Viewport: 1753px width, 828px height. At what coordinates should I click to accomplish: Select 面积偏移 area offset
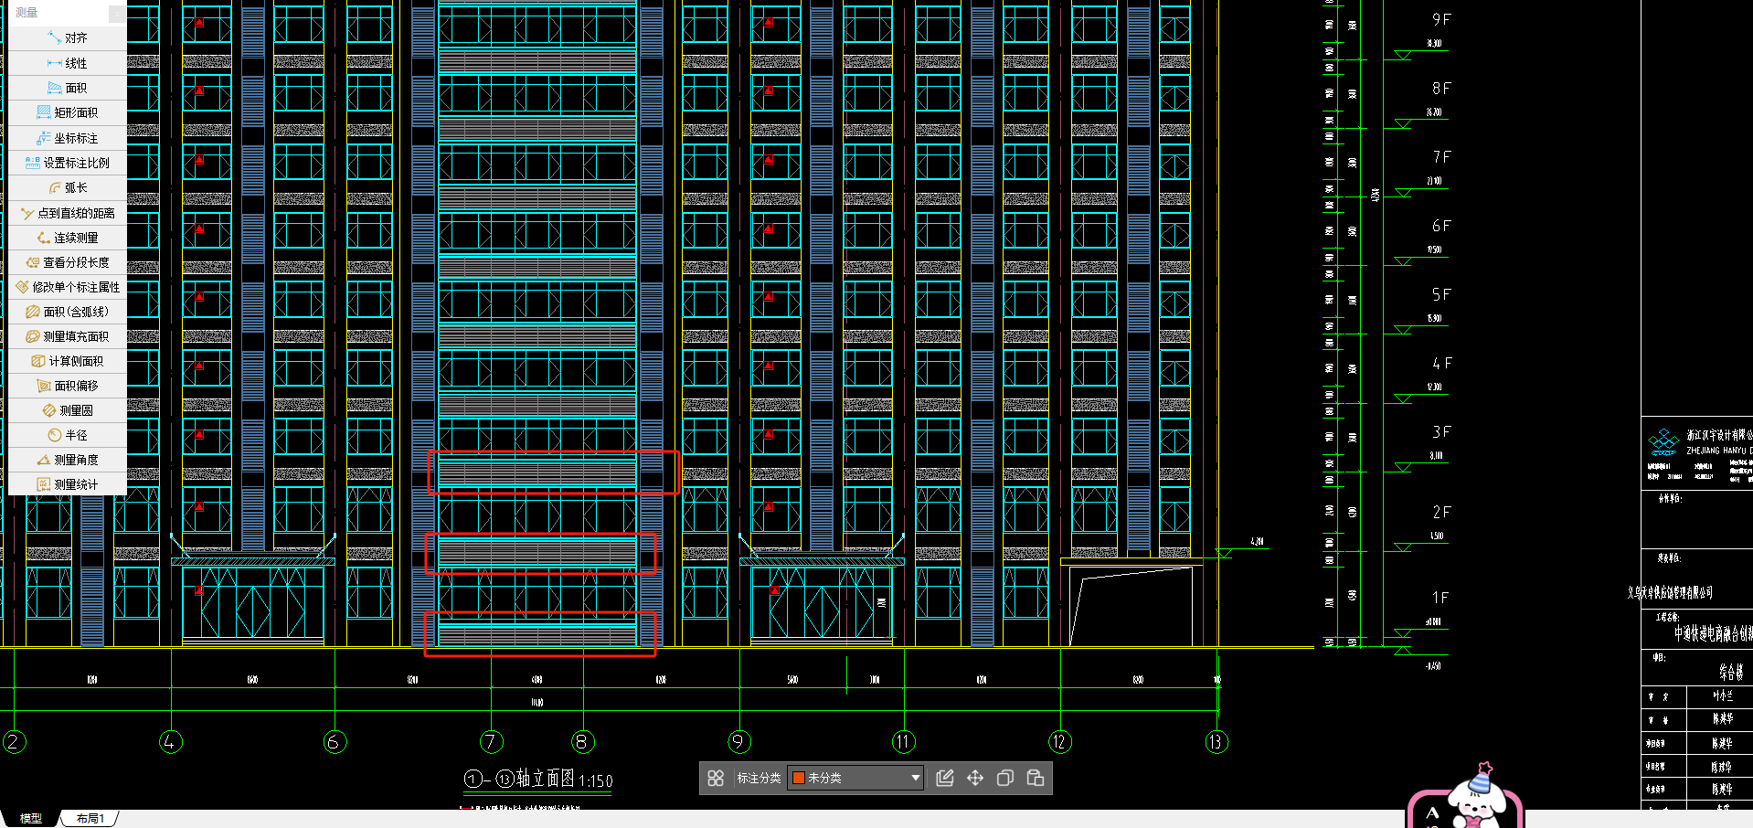pyautogui.click(x=68, y=386)
